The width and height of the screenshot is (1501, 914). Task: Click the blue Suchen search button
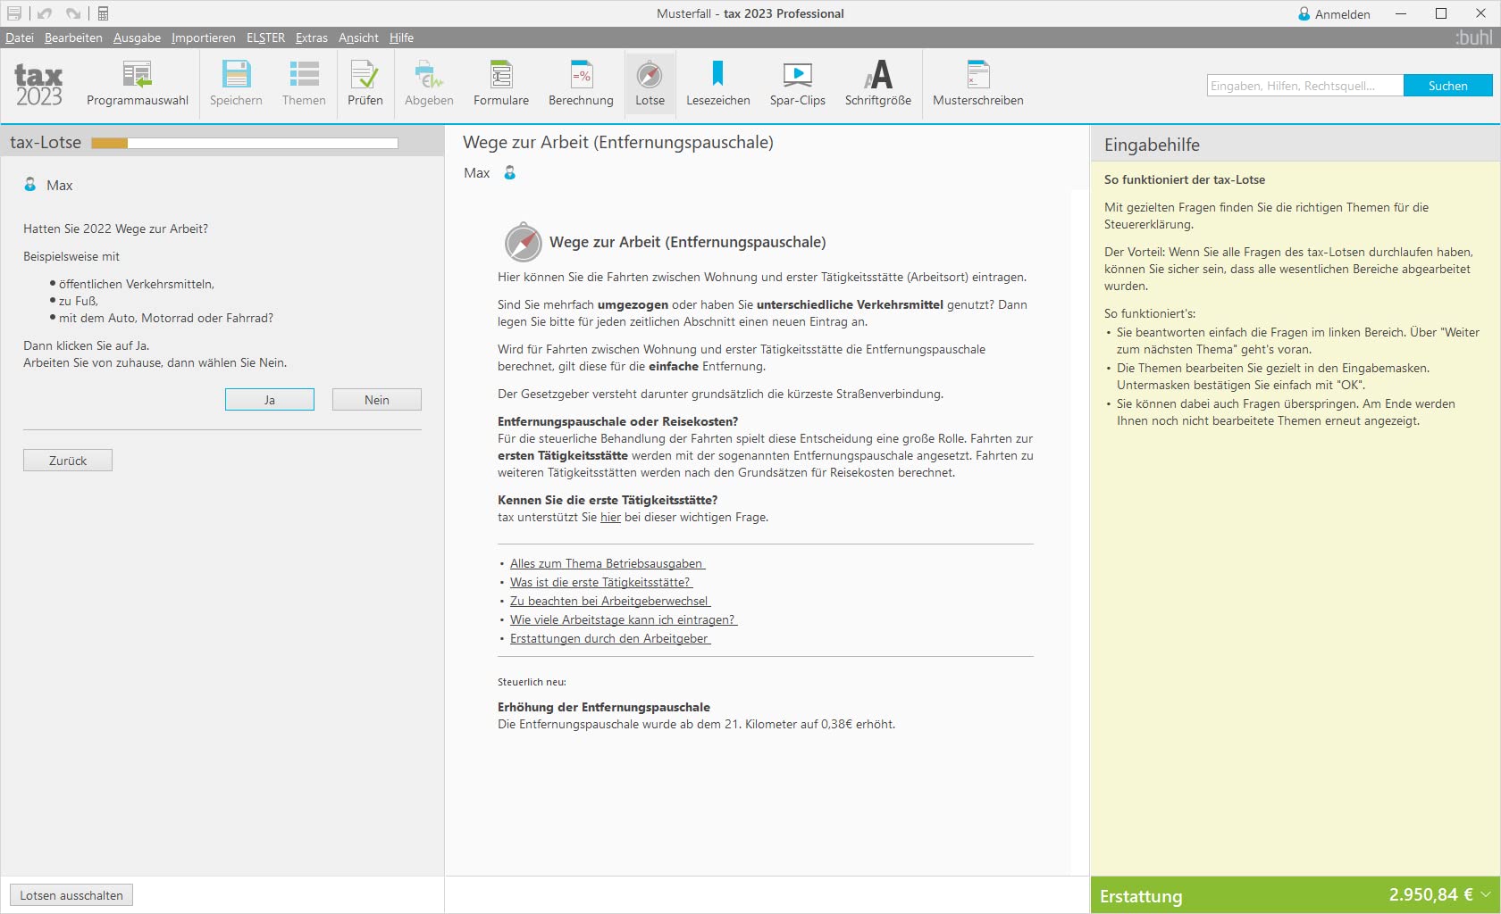click(x=1447, y=86)
